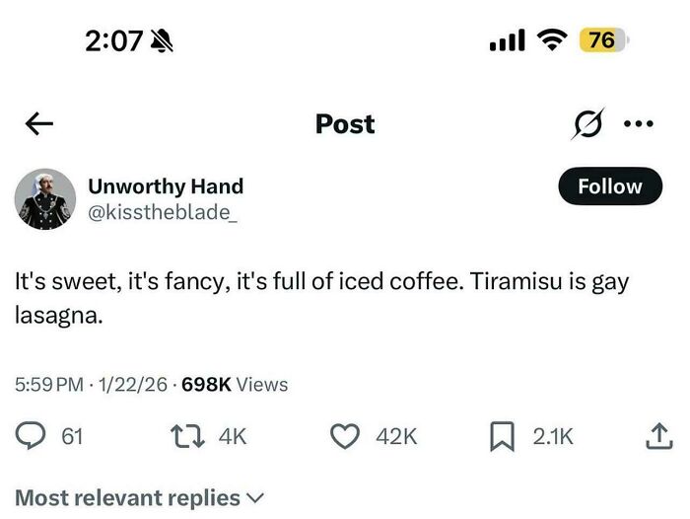
Task: View the 698K Views analytics
Action: click(235, 385)
